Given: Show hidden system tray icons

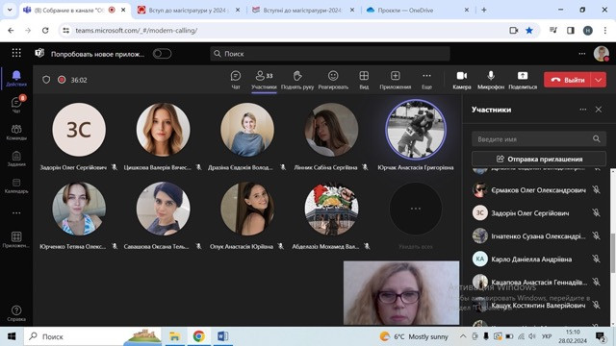Looking at the screenshot, I should [x=463, y=336].
